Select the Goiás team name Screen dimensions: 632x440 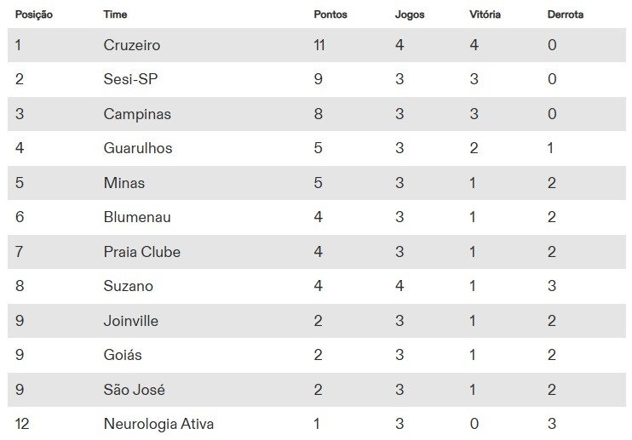point(123,355)
